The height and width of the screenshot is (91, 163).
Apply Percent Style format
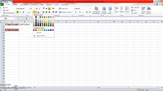tap(80, 12)
